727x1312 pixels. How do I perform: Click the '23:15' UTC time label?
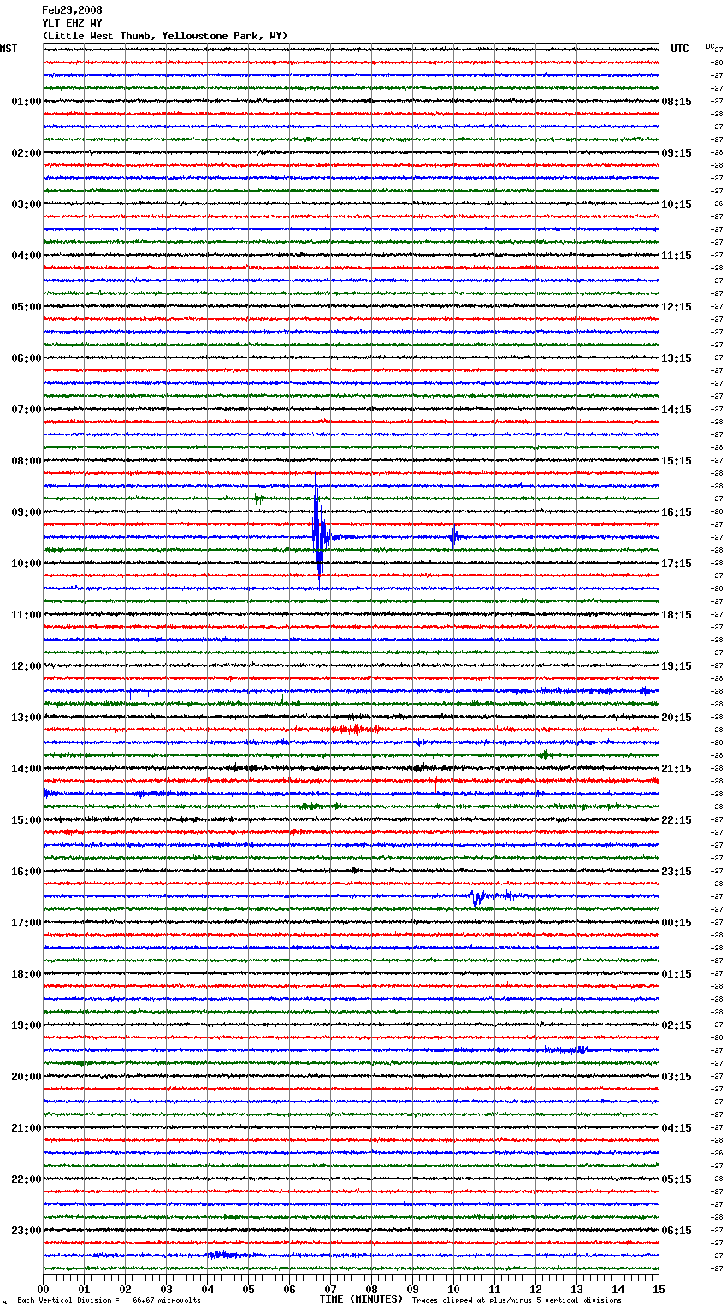click(677, 872)
